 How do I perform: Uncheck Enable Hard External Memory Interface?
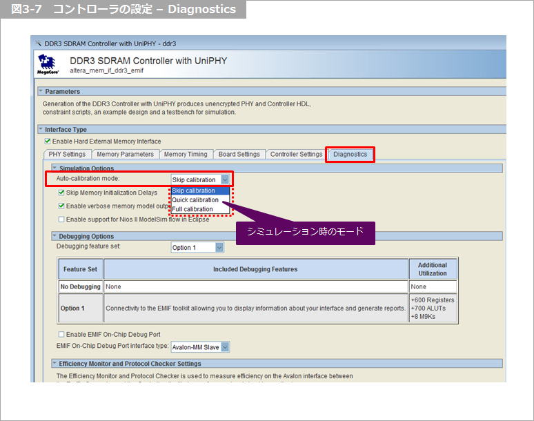point(48,141)
